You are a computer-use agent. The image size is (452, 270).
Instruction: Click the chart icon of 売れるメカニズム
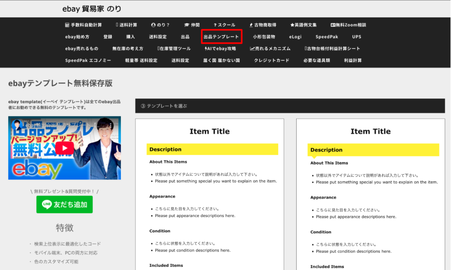tap(252, 49)
